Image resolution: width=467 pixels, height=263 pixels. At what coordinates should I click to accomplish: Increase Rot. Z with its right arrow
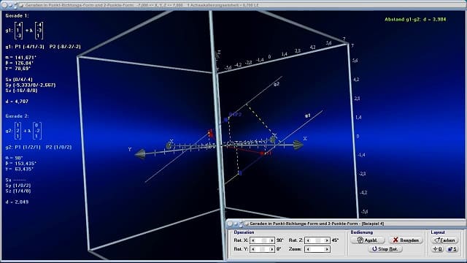pos(327,240)
